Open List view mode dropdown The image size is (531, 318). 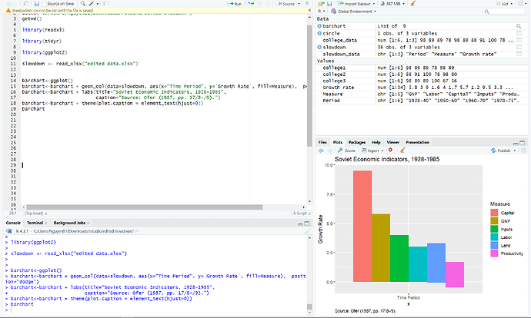tap(505, 4)
